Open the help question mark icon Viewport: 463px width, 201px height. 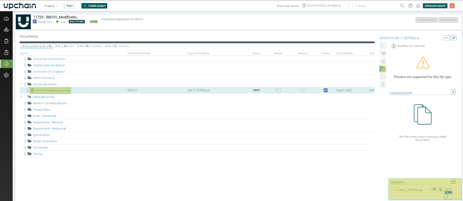point(410,6)
